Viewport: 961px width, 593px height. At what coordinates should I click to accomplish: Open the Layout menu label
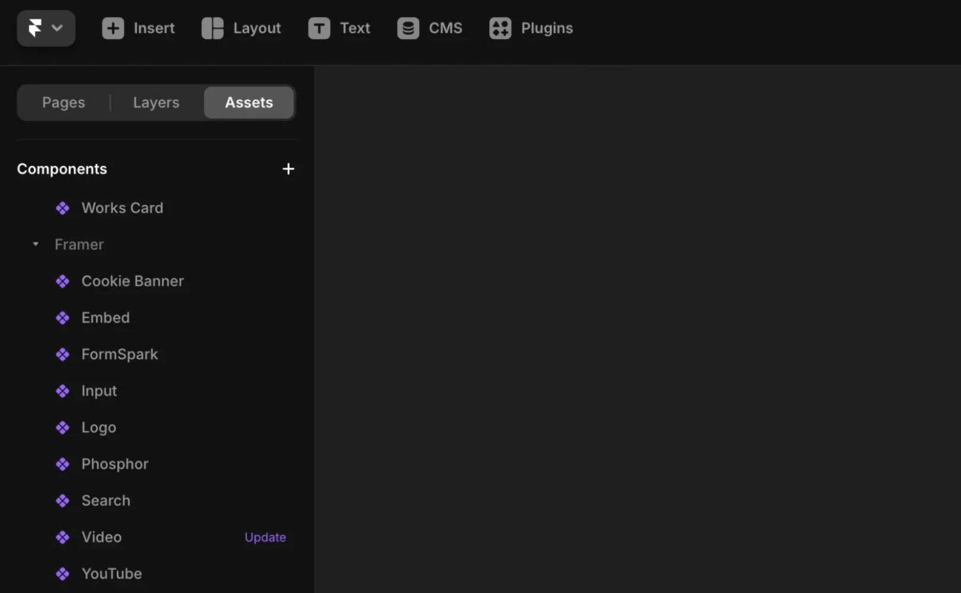tap(257, 28)
